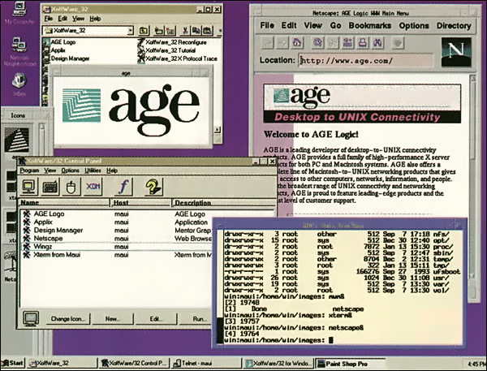Screen dimensions: 487x371
Task: Click the Start button on taskbar
Action: pos(13,363)
